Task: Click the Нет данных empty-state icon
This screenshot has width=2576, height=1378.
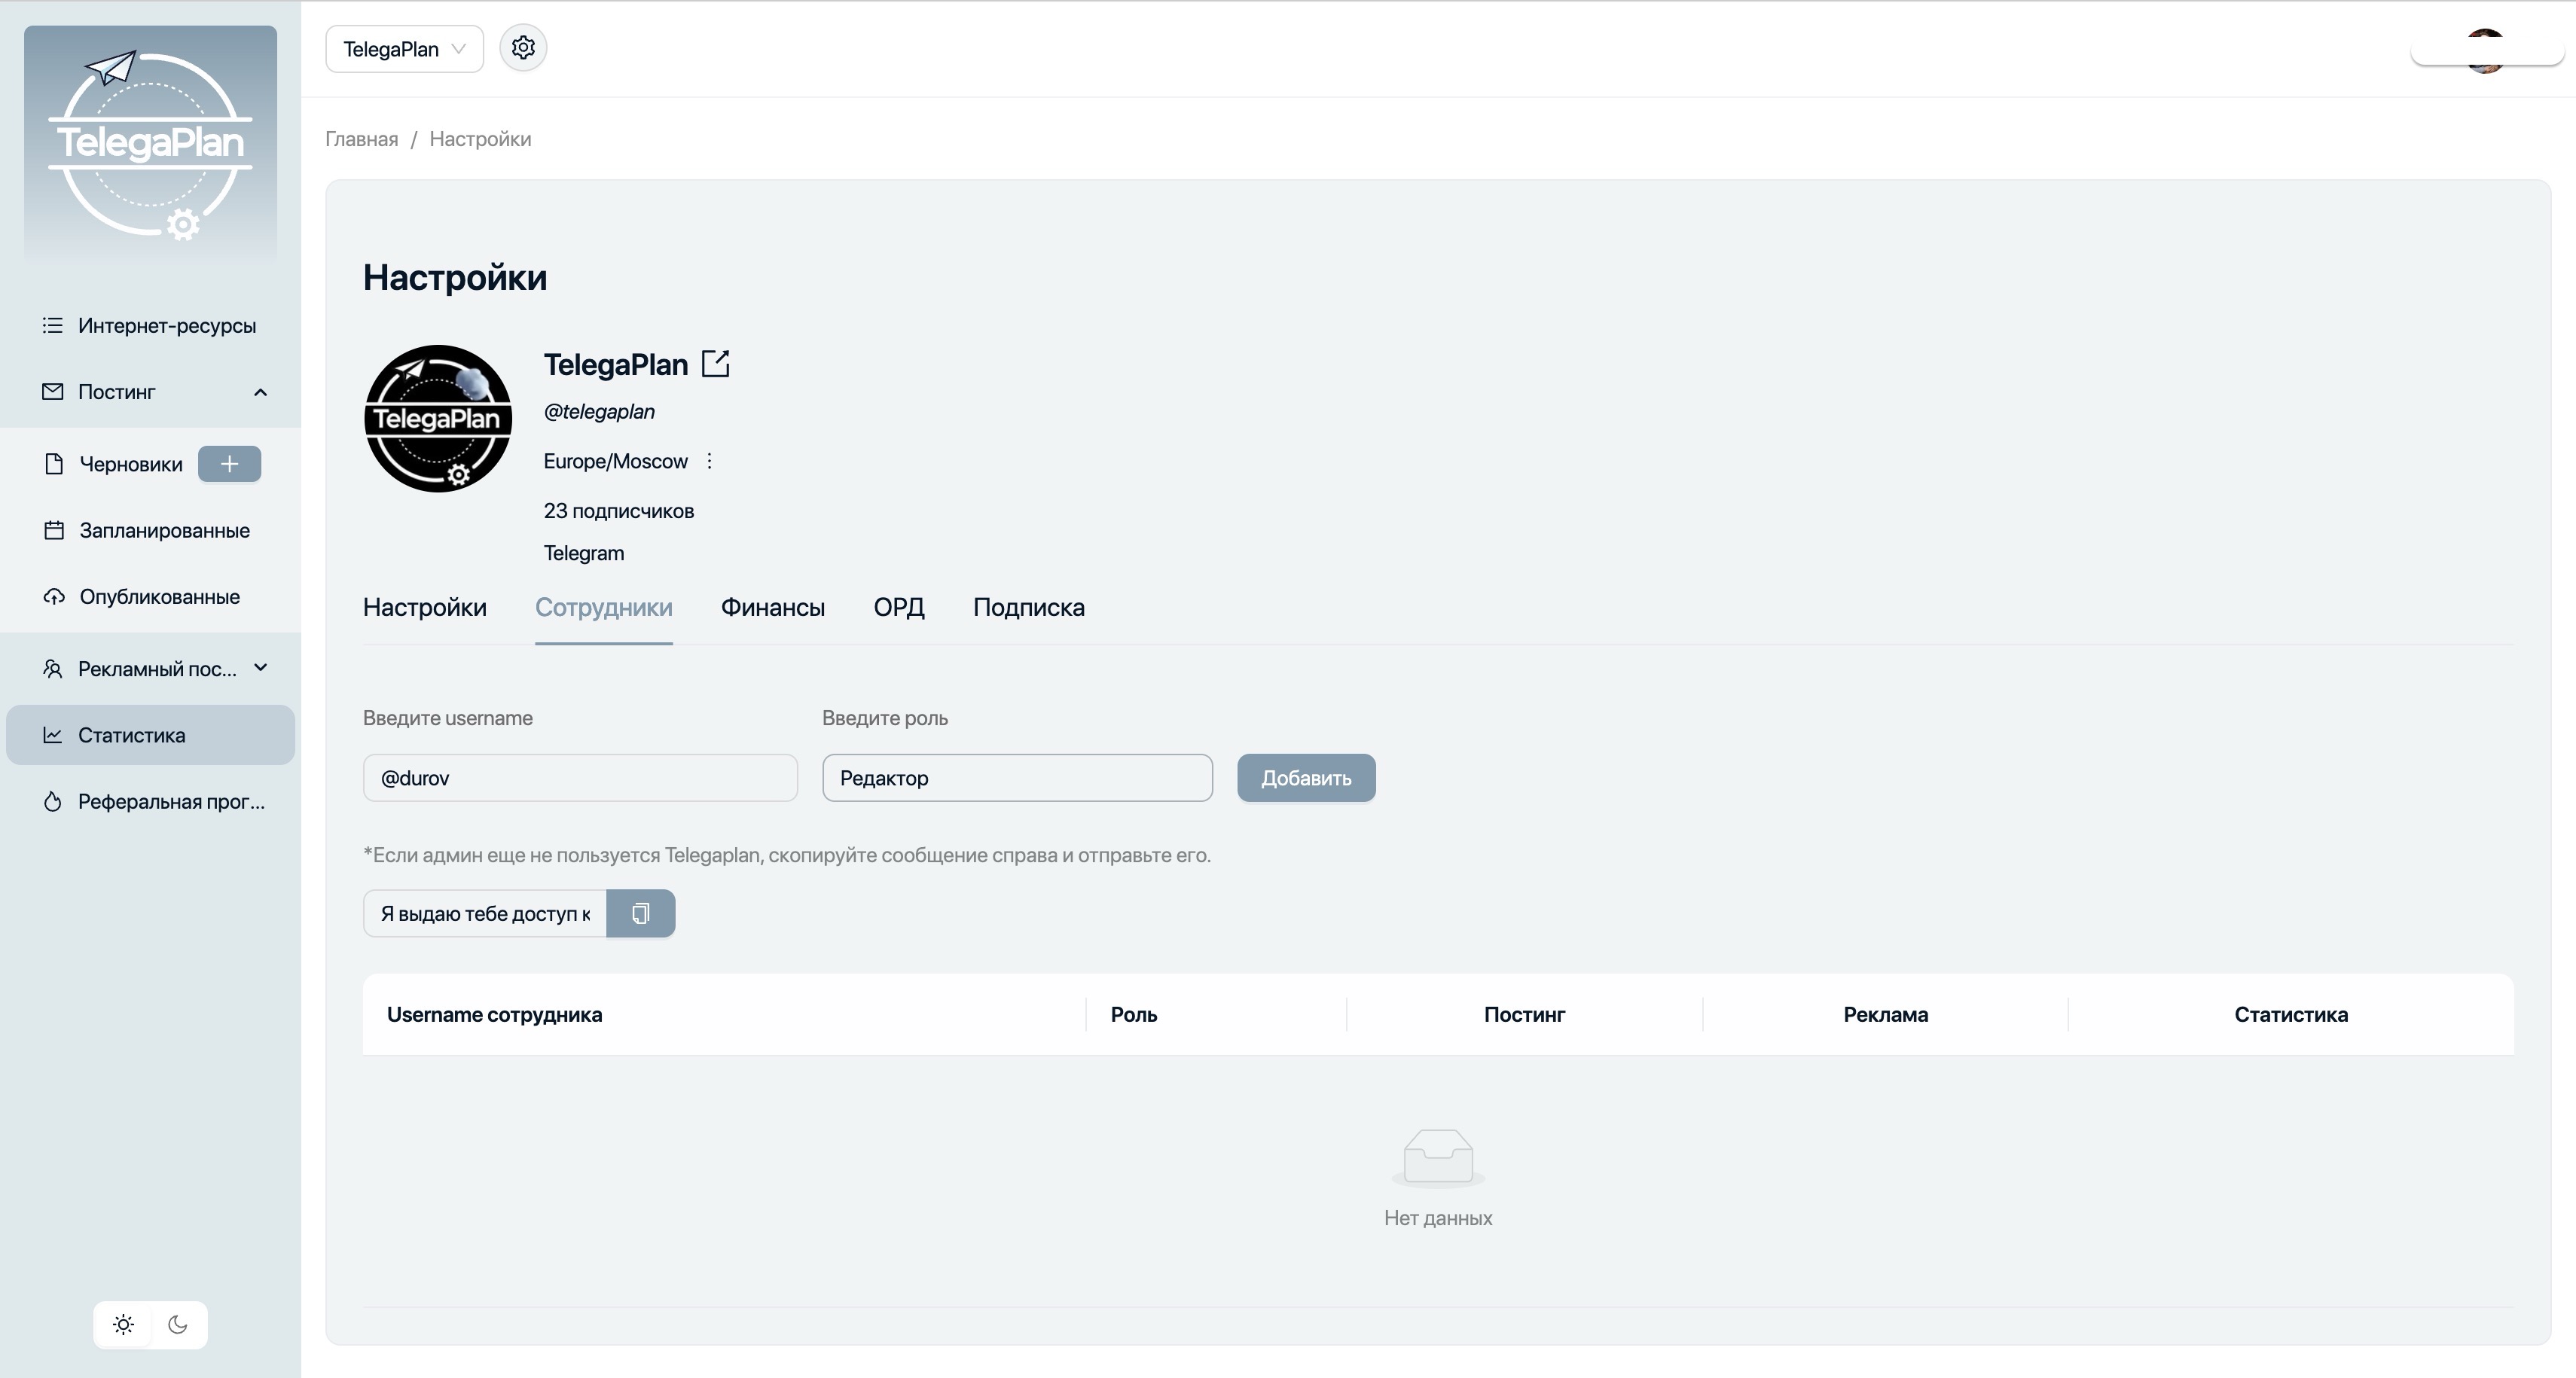Action: (x=1438, y=1157)
